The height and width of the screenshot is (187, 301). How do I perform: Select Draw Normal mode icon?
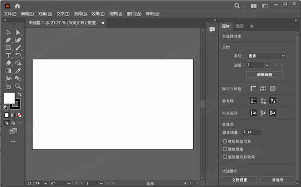click(x=7, y=123)
